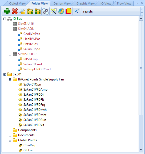
Task: Click the Components folder icon
Action: click(15, 130)
